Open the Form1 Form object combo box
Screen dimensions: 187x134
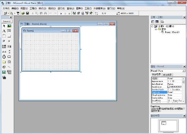coord(168,71)
